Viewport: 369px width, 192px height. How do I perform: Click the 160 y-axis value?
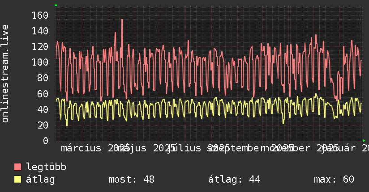(x=40, y=16)
